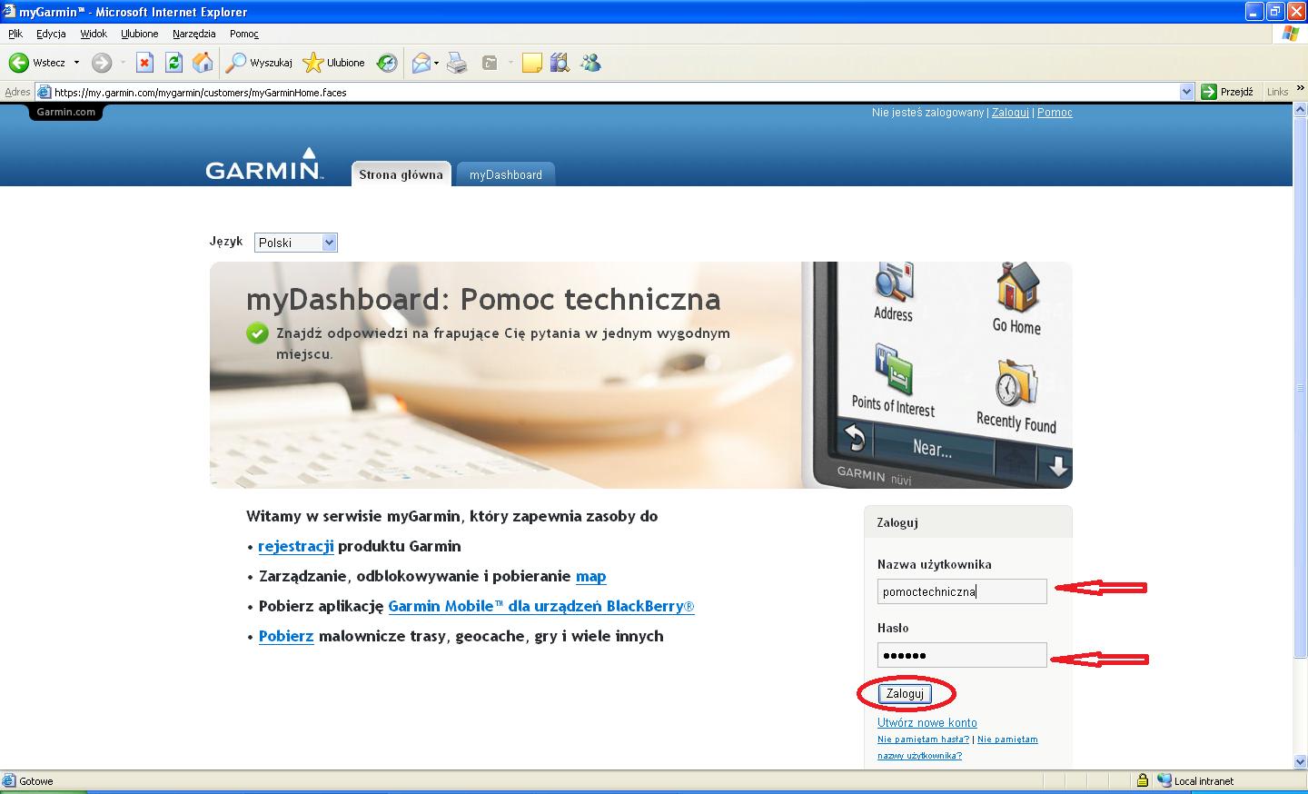Click the Nie pamiętam hasła link

(x=923, y=739)
